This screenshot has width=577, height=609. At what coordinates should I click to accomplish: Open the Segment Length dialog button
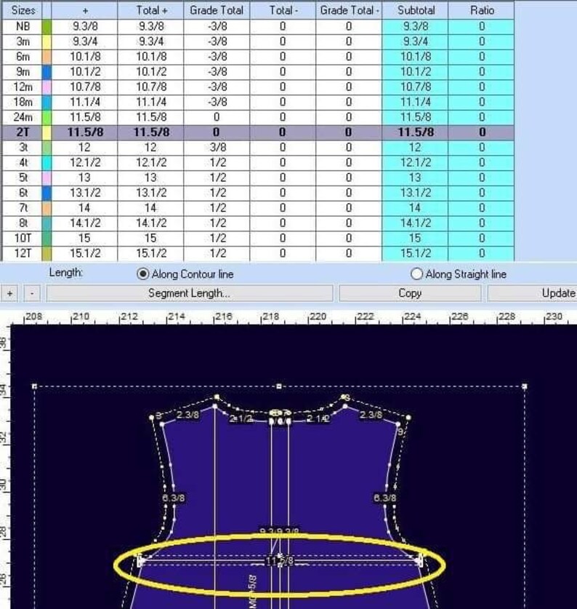tap(190, 293)
